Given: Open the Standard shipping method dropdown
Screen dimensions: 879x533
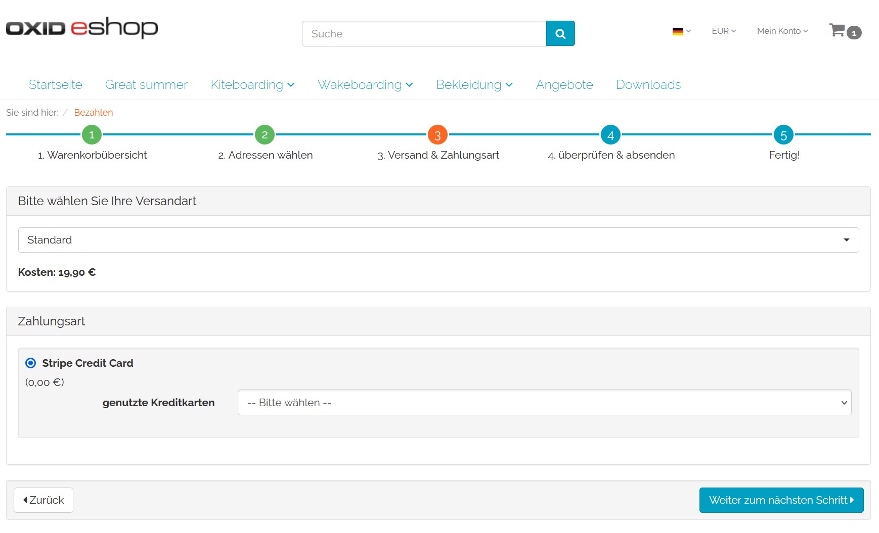Looking at the screenshot, I should 438,240.
